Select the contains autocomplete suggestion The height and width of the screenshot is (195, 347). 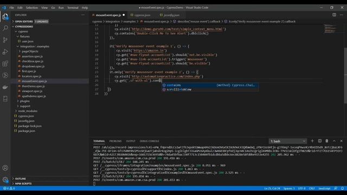point(210,85)
